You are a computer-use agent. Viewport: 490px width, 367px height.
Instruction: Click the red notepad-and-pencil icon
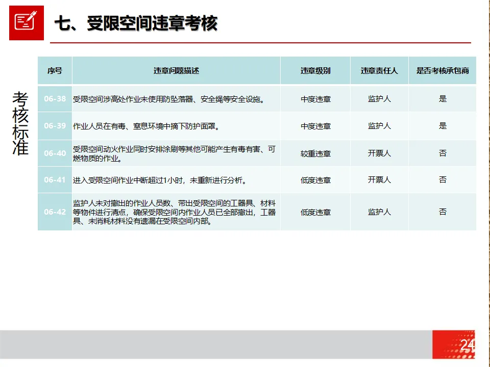[27, 23]
